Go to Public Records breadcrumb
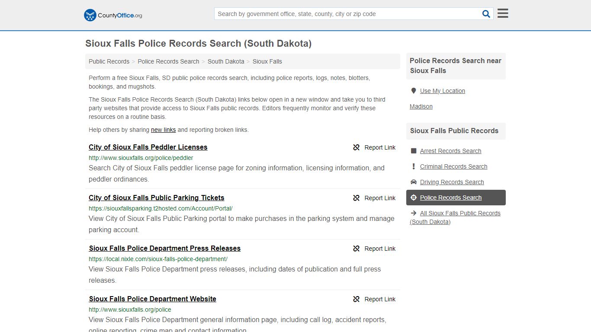This screenshot has width=591, height=332. coord(109,61)
